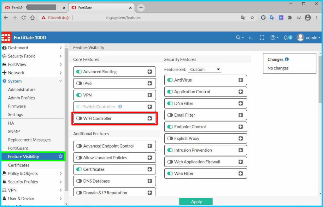This screenshot has width=323, height=207.
Task: Open Replacement Messages link
Action: tap(29, 140)
